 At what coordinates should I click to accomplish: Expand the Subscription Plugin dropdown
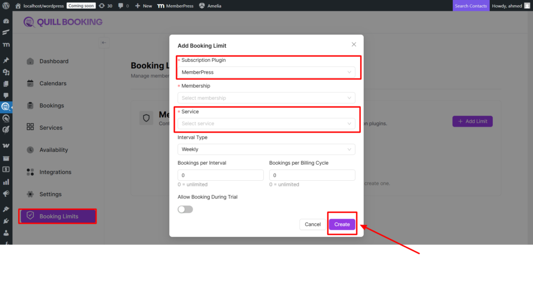click(266, 72)
